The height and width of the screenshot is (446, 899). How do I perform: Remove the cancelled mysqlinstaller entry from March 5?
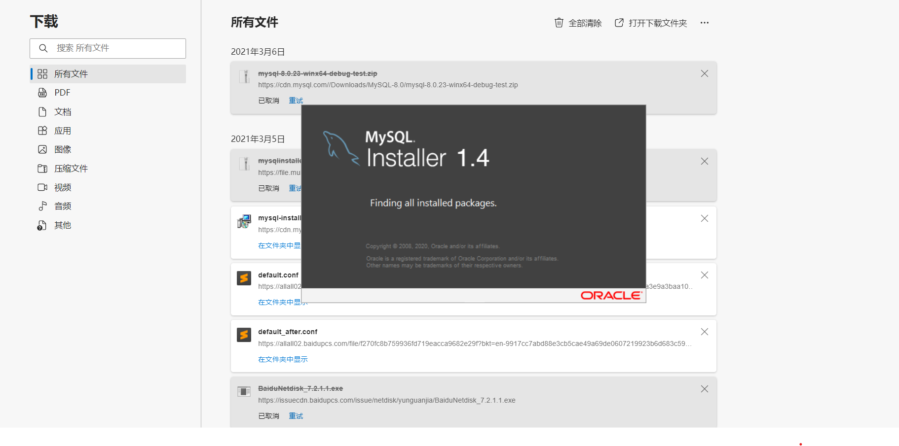click(x=705, y=161)
